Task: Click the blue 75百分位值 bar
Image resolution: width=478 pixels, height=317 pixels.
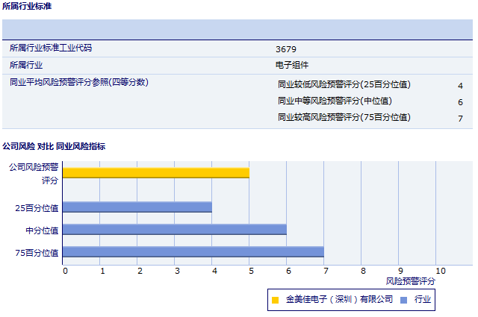Action: click(193, 252)
